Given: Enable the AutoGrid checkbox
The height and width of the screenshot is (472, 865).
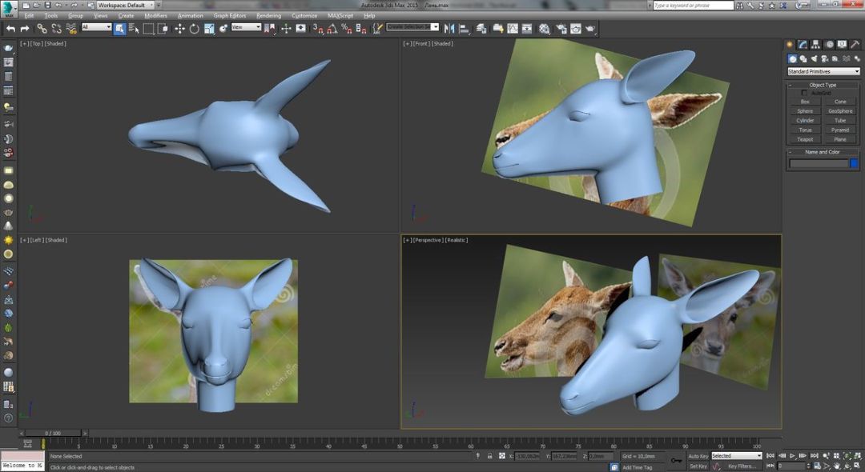Looking at the screenshot, I should click(x=805, y=93).
